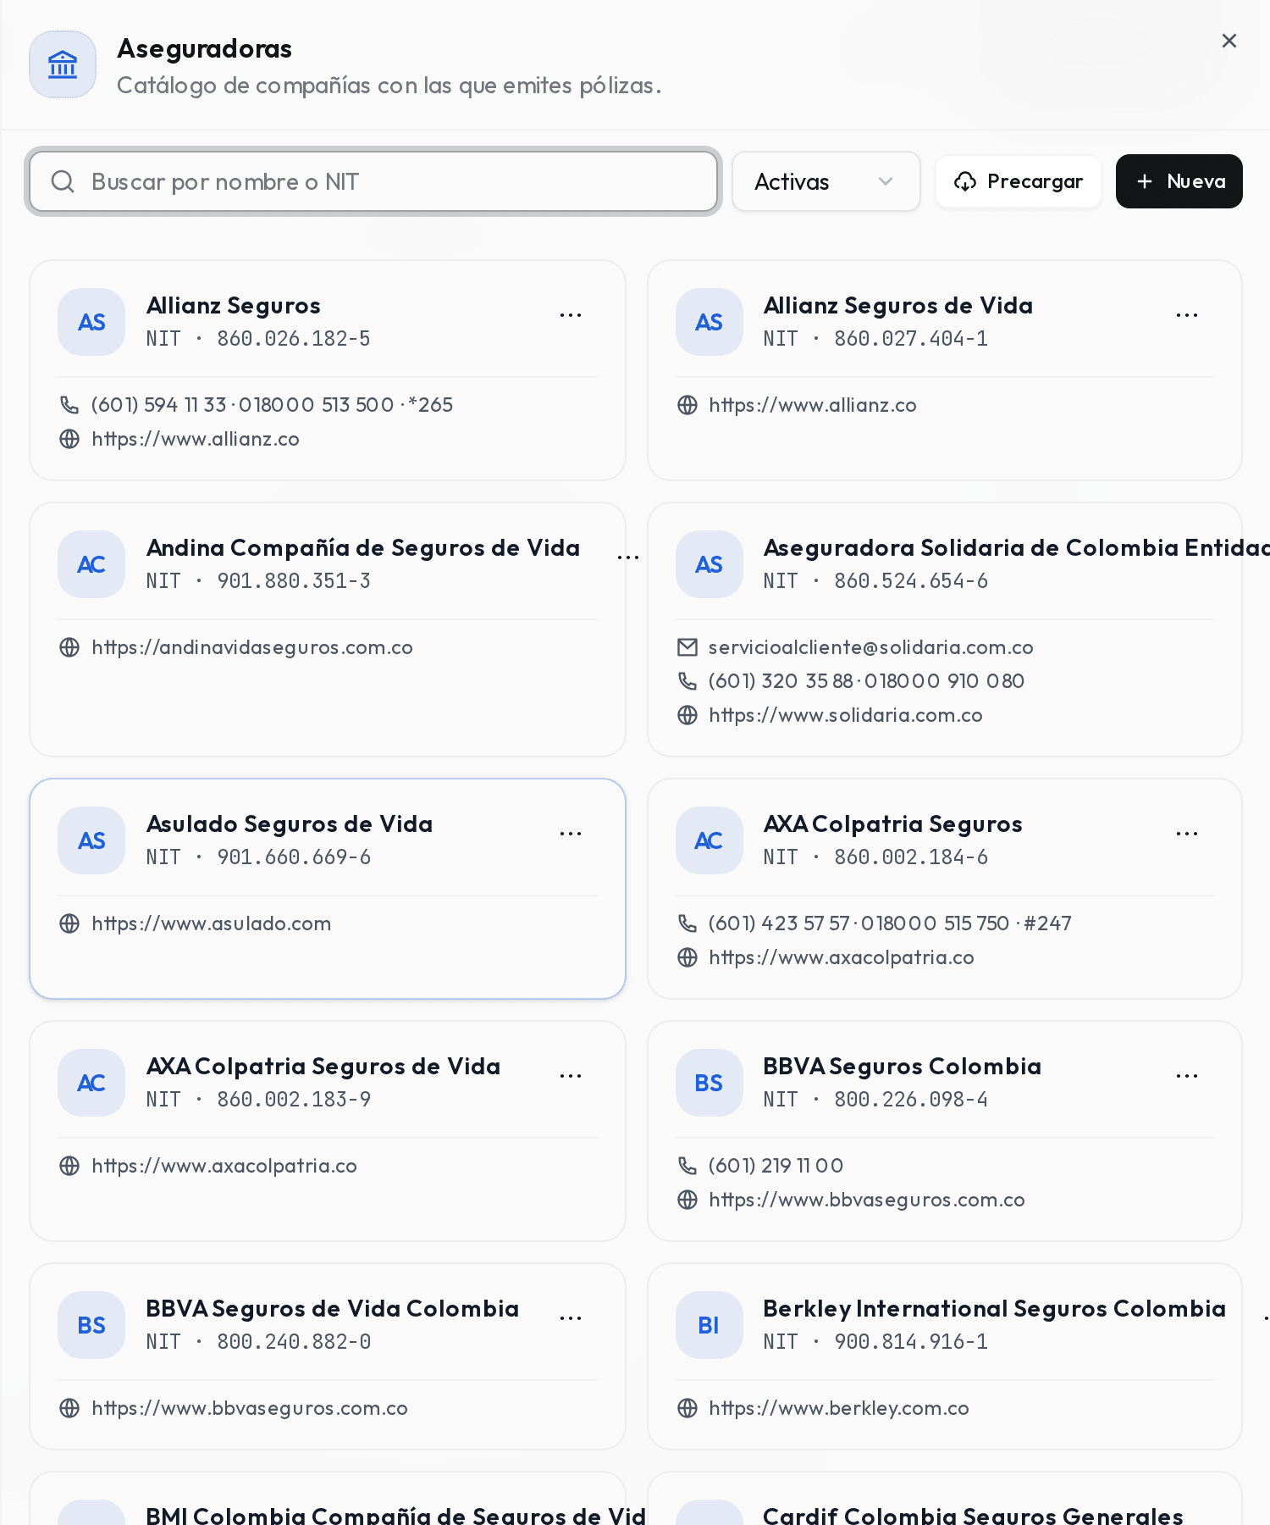The width and height of the screenshot is (1270, 1525).
Task: Click servicioalcliente@solidaria.com.co email
Action: coord(871,647)
